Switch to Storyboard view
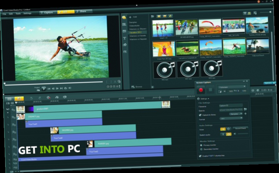 click(10, 99)
